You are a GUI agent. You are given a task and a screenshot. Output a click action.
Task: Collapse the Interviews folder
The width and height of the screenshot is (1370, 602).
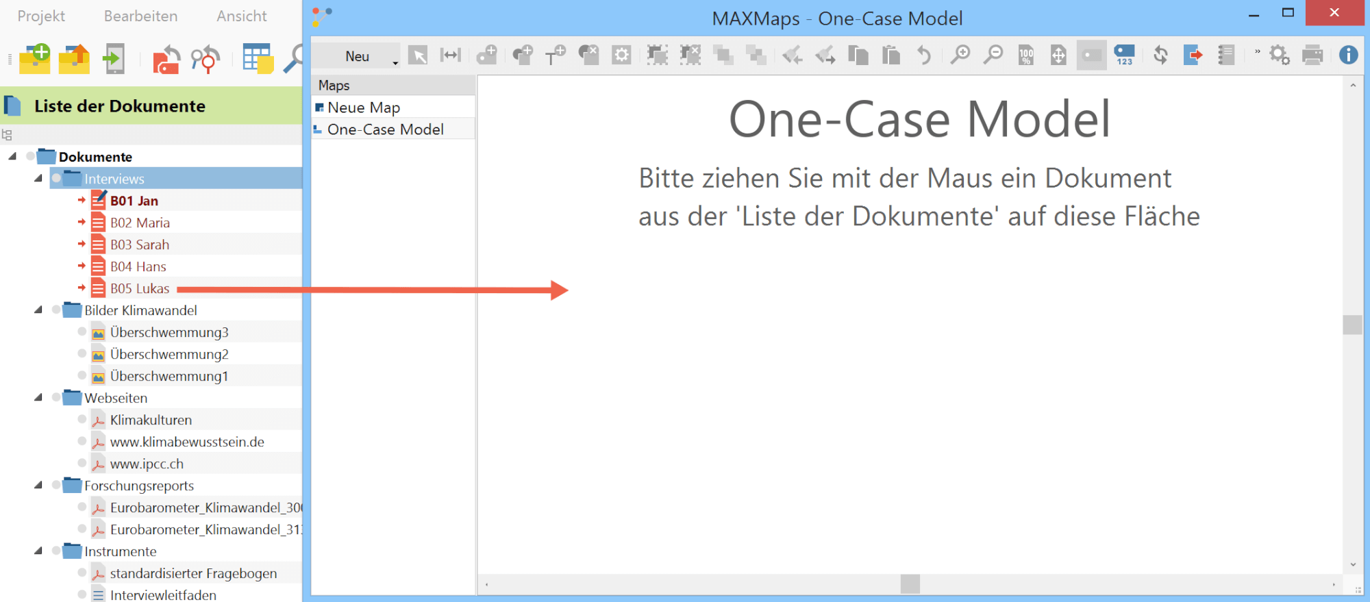38,178
